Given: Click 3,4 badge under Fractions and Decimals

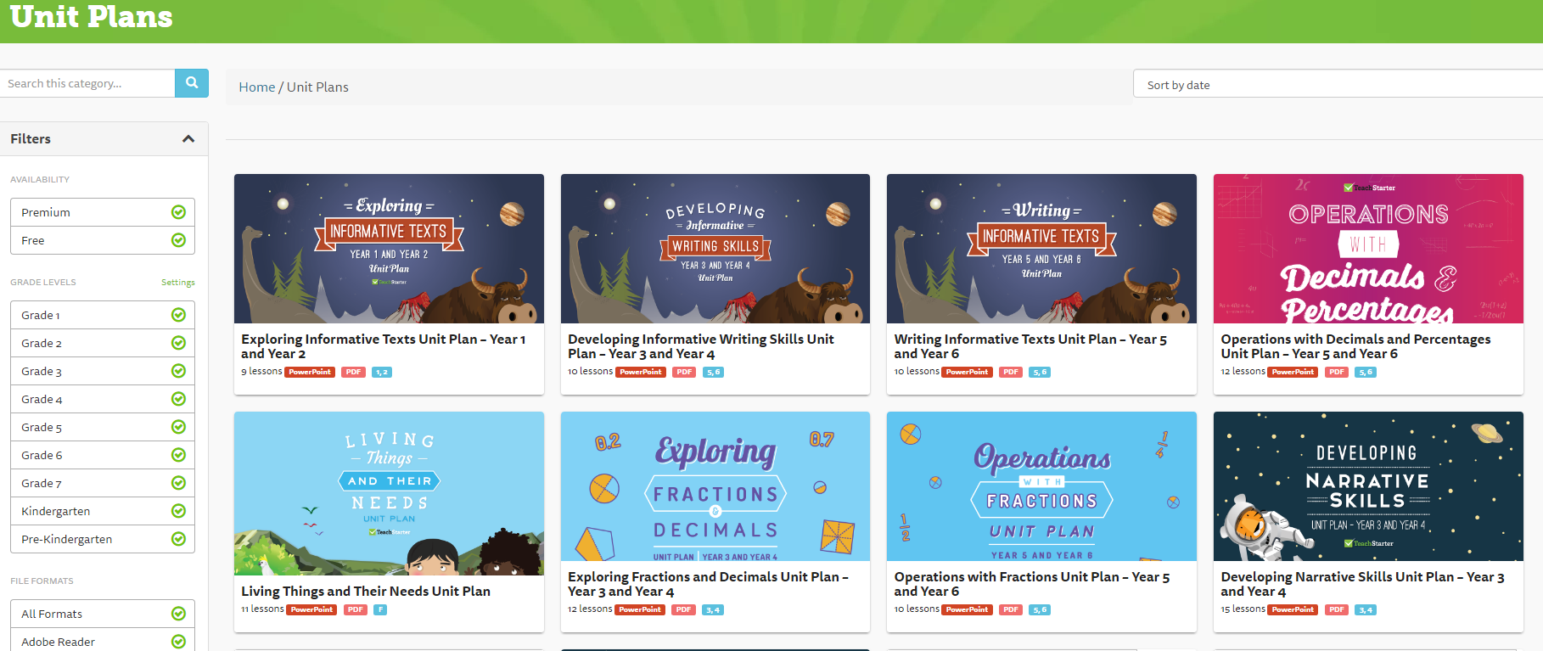Looking at the screenshot, I should [x=713, y=609].
